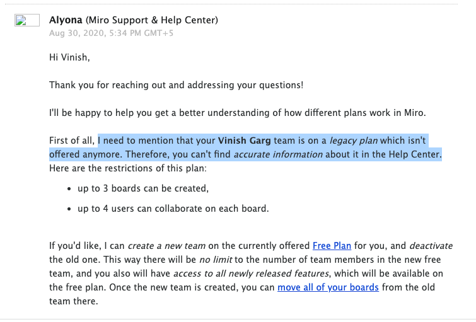Open the Free Plan link
The image size is (476, 322).
click(x=332, y=246)
